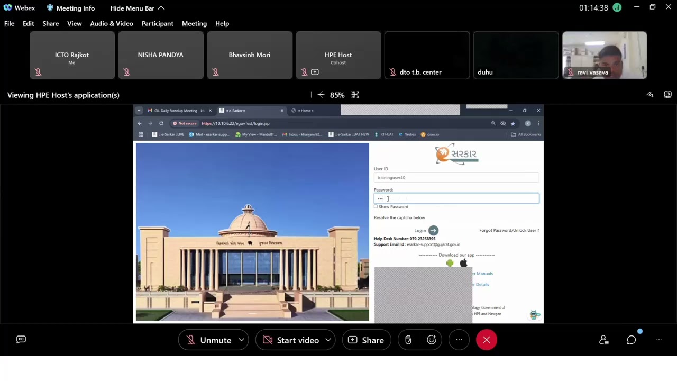
Task: Start video camera
Action: coord(291,340)
